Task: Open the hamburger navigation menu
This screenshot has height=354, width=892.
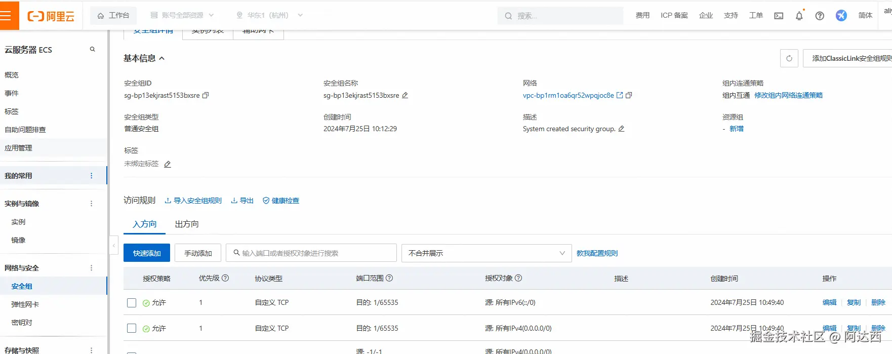Action: point(6,15)
